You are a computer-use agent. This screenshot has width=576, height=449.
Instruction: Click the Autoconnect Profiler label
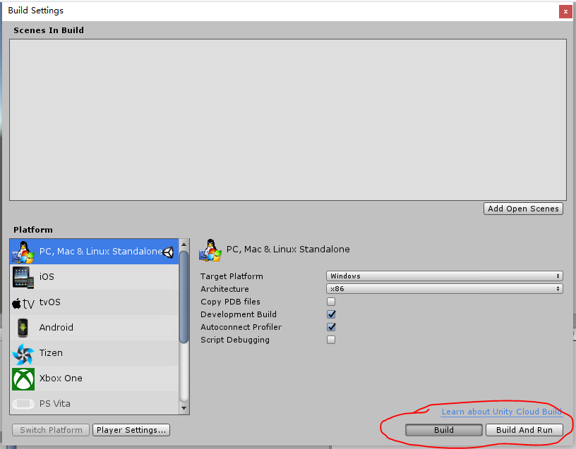(x=241, y=327)
